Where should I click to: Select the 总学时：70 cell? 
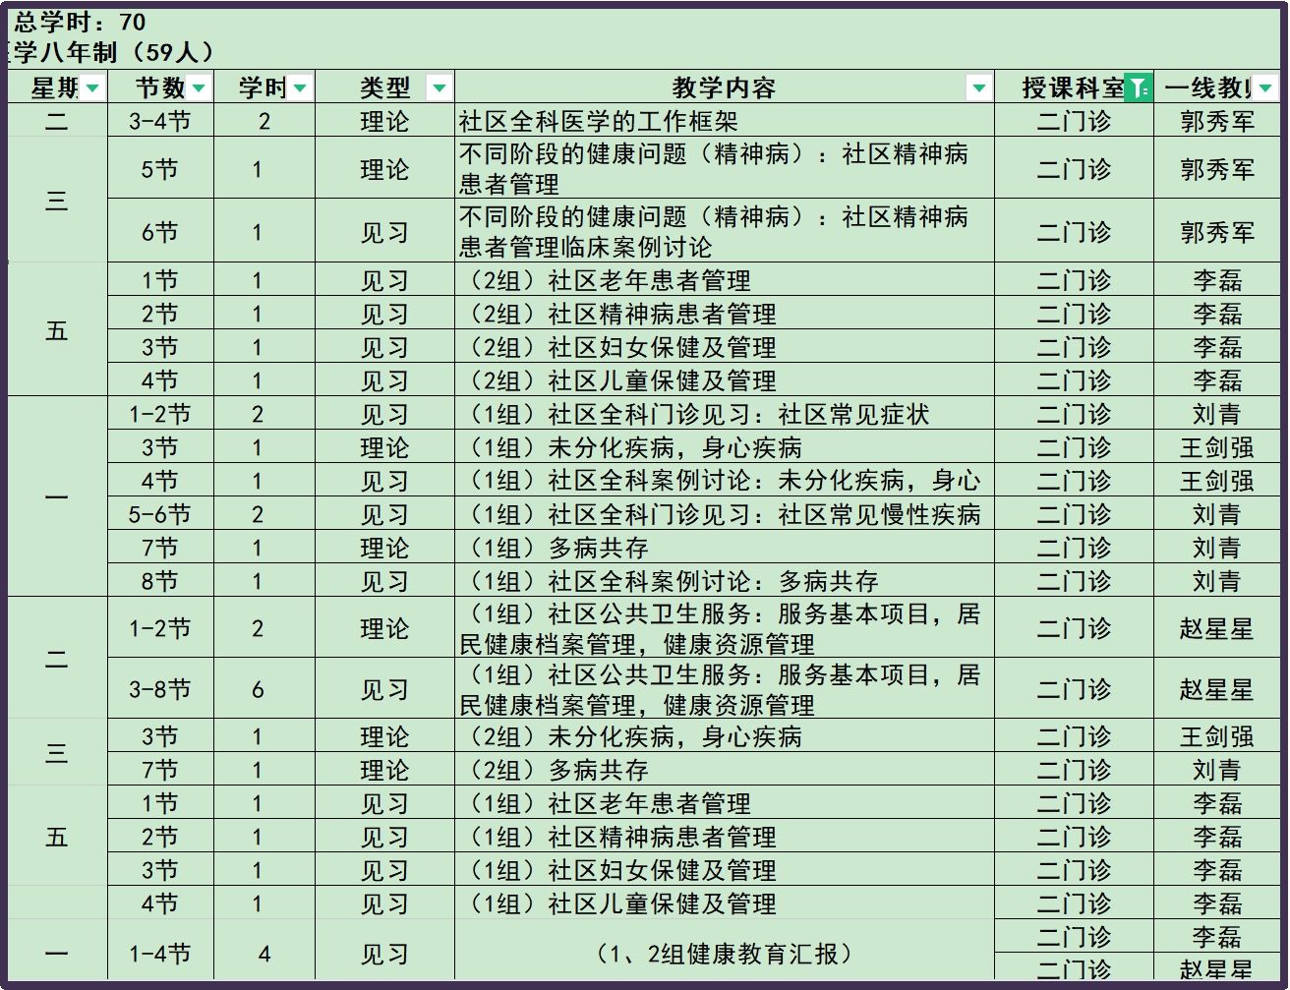pos(81,23)
